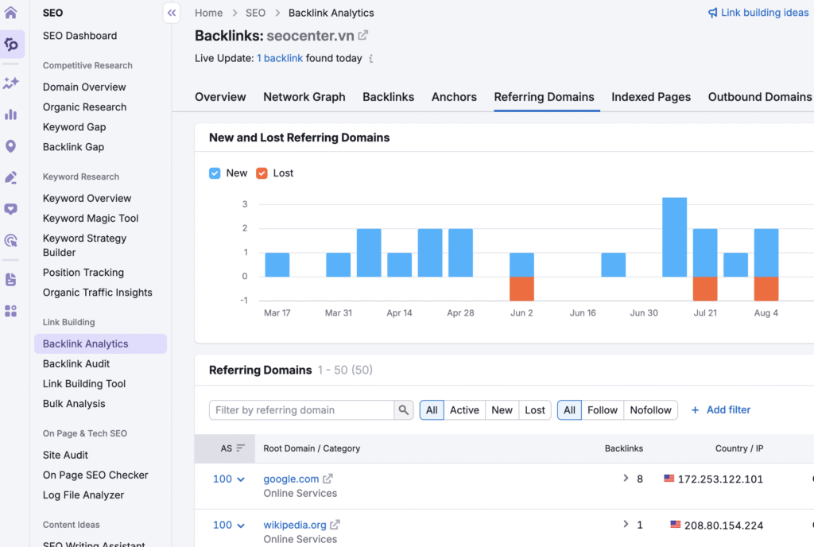Screen dimensions: 814x547
Task: Select the Nofollow filter toggle
Action: (650, 410)
